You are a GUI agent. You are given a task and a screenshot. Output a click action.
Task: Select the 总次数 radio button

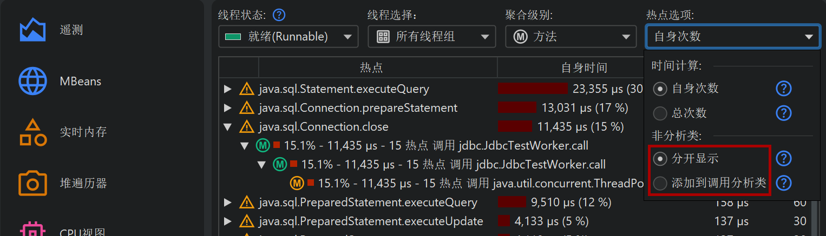tap(660, 113)
